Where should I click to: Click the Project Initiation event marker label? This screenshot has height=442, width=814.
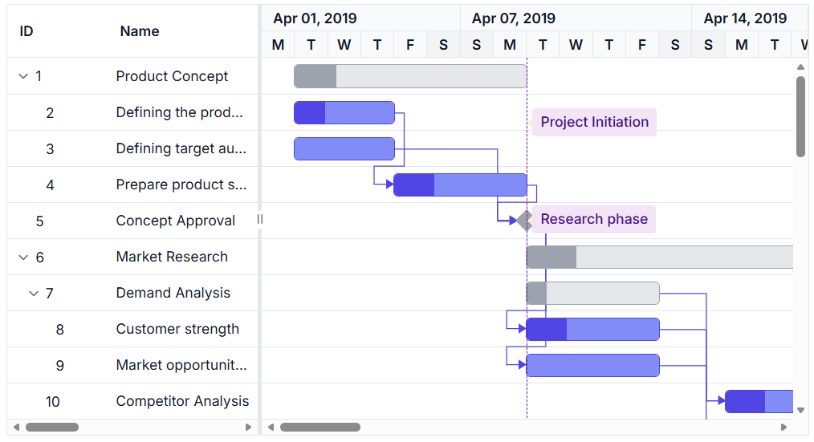point(594,123)
